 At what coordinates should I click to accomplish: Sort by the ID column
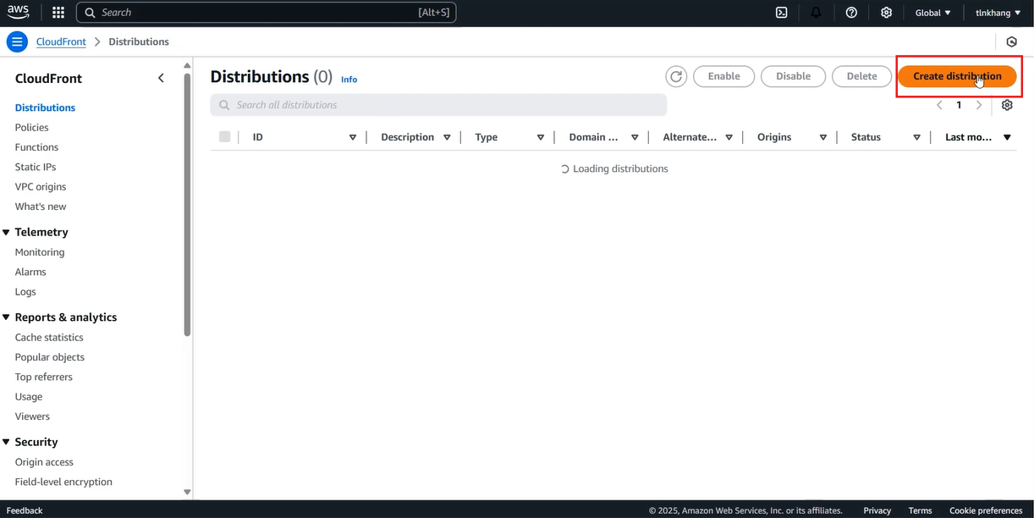353,137
